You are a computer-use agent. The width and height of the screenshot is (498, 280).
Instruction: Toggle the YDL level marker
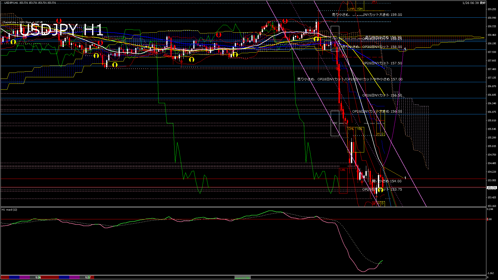(359, 129)
